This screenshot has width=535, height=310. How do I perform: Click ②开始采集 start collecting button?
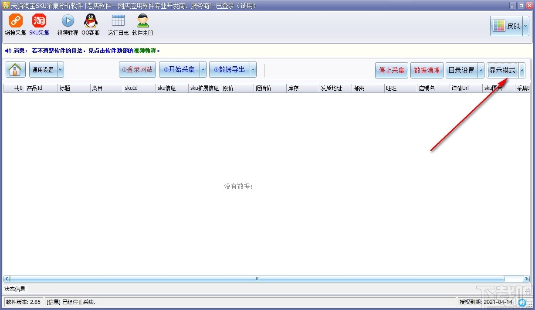(x=179, y=70)
